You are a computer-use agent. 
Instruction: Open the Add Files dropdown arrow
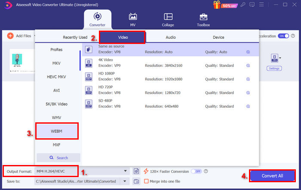[34, 36]
